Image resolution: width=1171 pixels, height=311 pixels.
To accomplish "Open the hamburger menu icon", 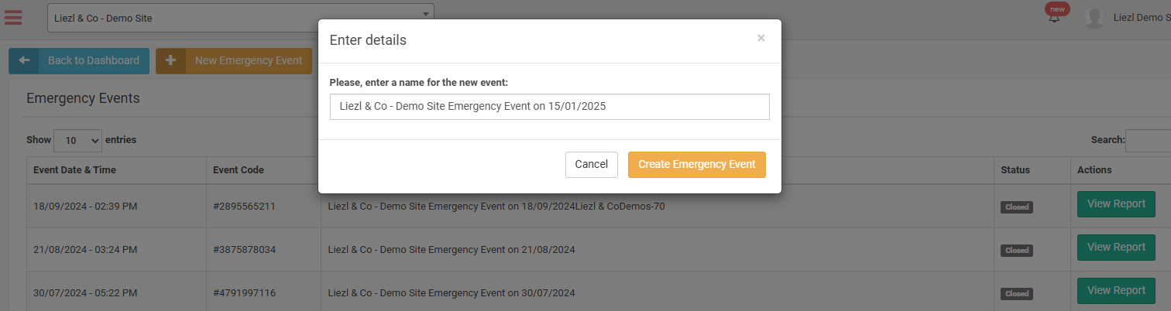I will coord(13,16).
